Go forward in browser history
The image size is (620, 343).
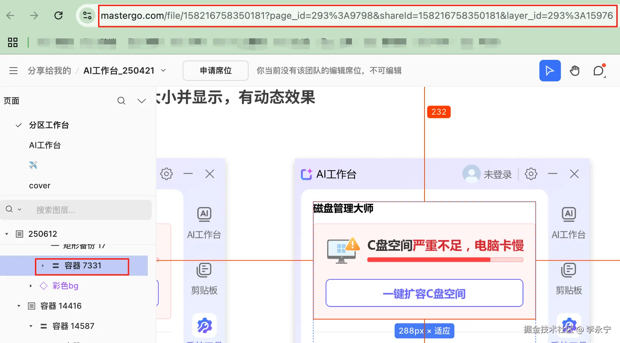[x=34, y=15]
